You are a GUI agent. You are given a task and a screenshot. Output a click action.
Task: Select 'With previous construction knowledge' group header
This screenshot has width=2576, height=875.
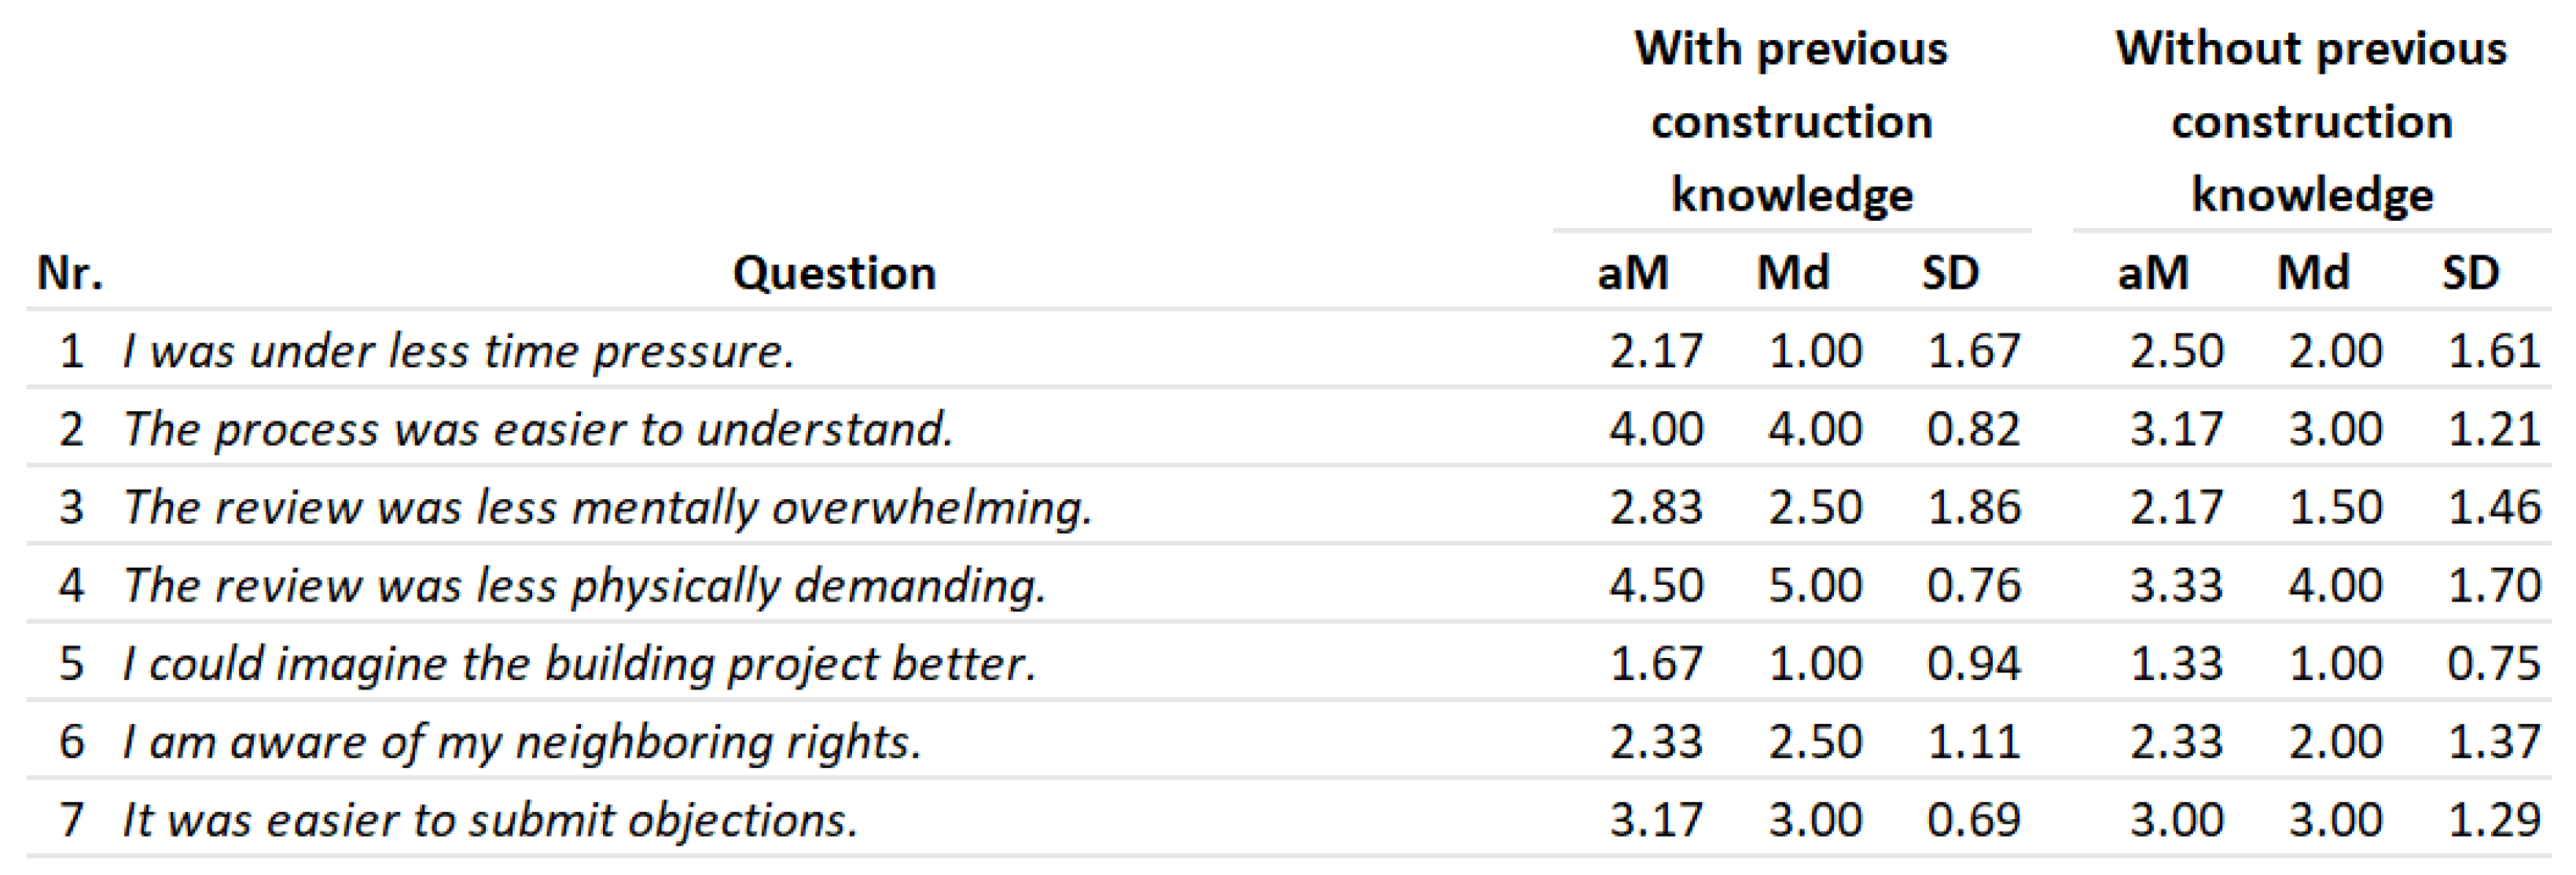coord(1791,121)
